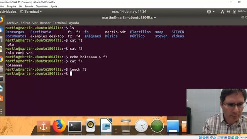Click the Plantillas folder name
Image resolution: width=247 pixels, height=139 pixels.
tap(140, 32)
